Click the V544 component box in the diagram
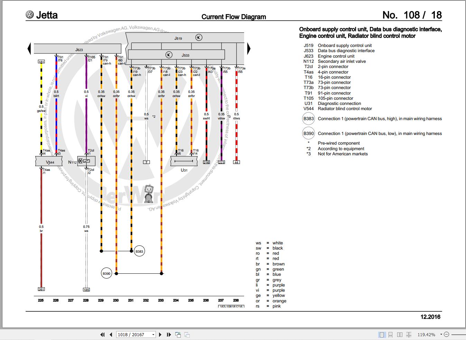466x340 pixels. 49,161
